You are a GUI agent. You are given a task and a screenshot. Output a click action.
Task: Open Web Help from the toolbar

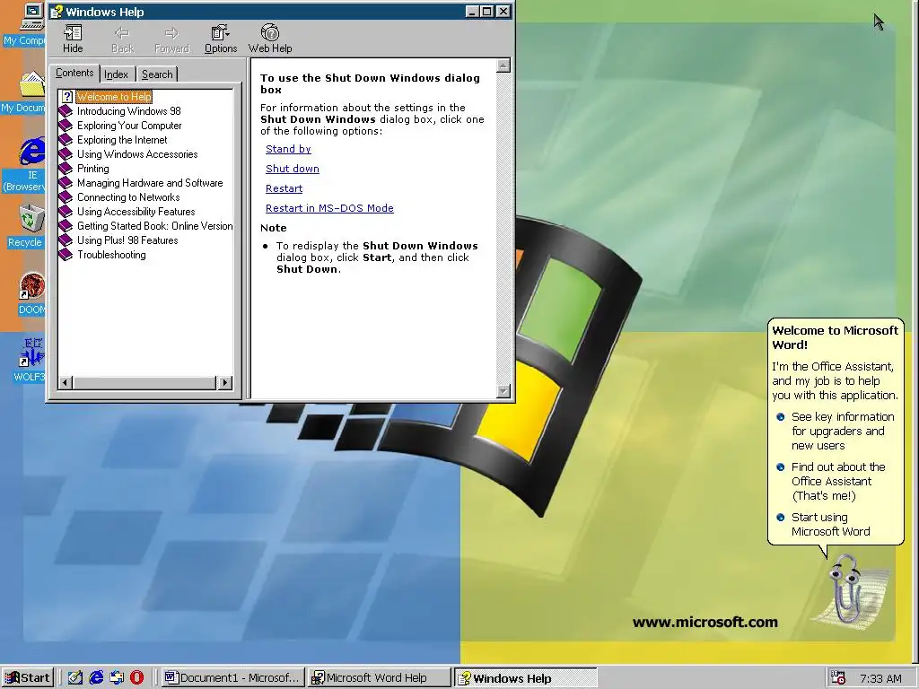[270, 39]
